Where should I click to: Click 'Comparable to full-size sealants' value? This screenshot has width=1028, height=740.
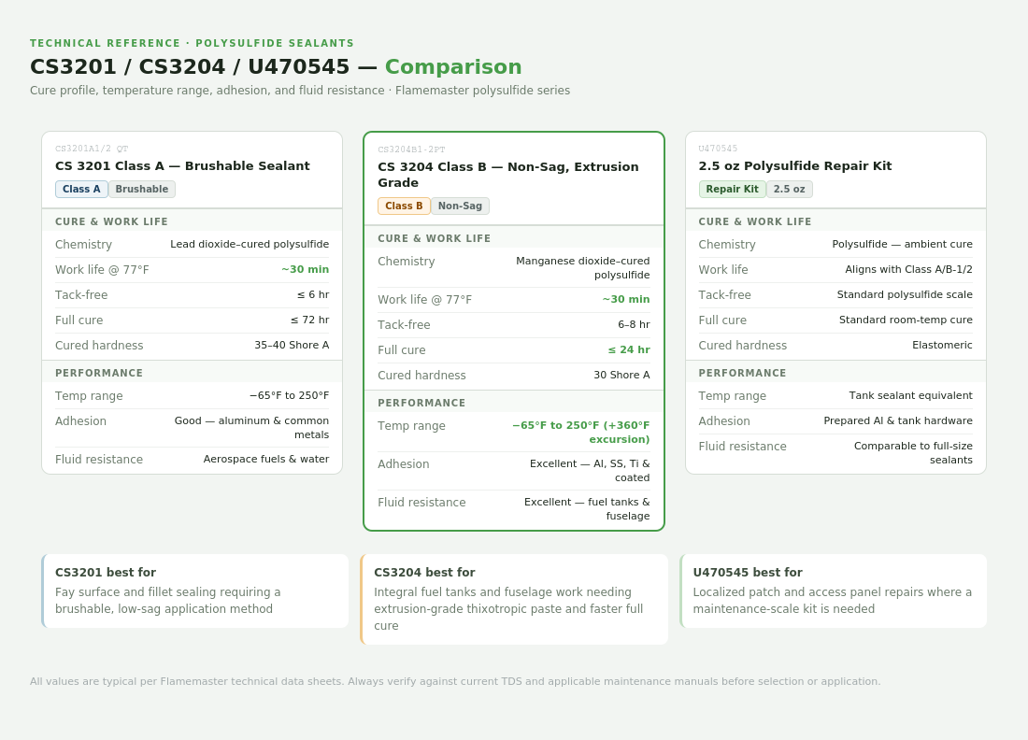913,453
